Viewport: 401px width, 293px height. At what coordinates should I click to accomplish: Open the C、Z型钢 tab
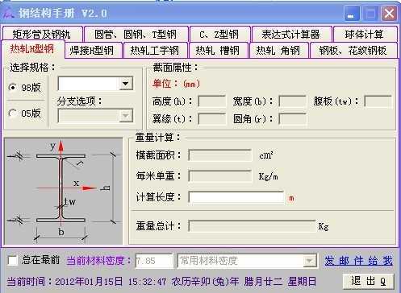pyautogui.click(x=219, y=34)
